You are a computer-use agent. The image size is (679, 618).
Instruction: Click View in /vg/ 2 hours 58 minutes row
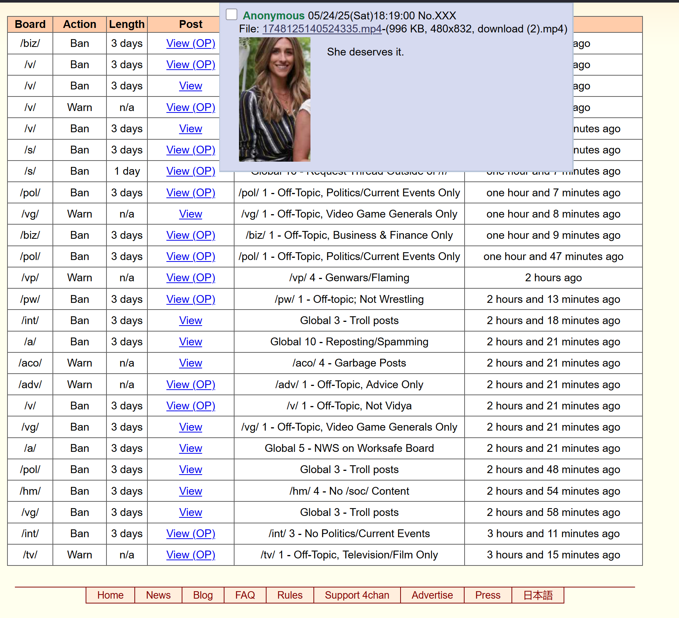click(x=191, y=512)
